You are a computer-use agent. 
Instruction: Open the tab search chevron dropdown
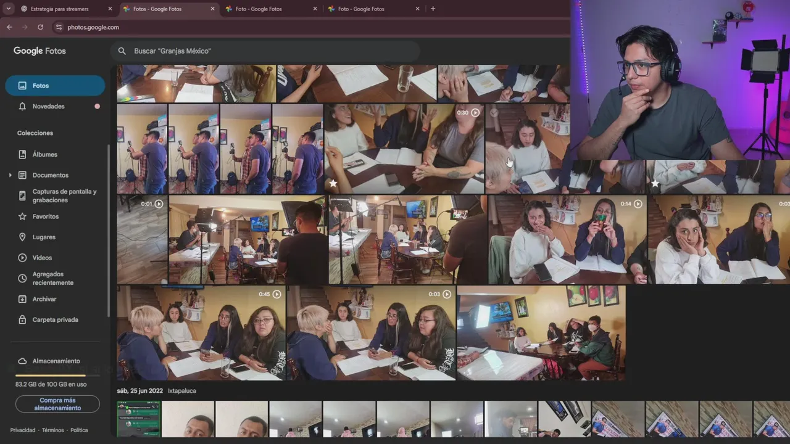[9, 9]
